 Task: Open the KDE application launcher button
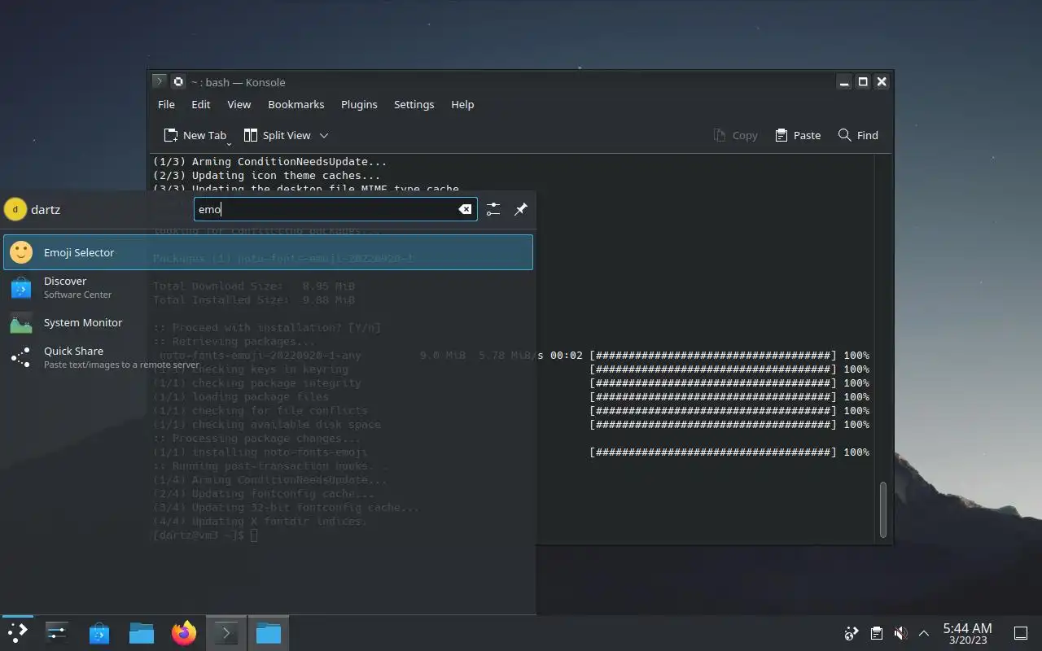(17, 632)
